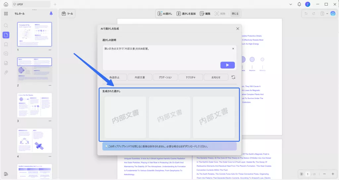The image size is (339, 180).
Task: Open page 3 thumbnail
Action: pyautogui.click(x=34, y=105)
